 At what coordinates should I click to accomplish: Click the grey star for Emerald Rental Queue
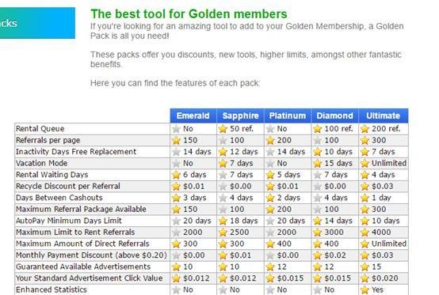click(x=176, y=129)
